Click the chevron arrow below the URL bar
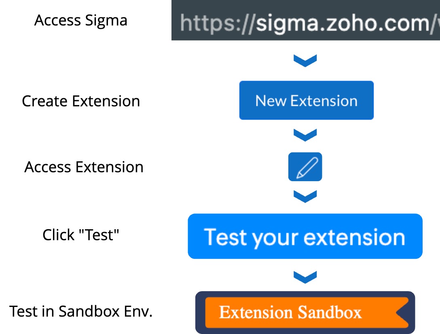The height and width of the screenshot is (334, 440). (x=305, y=61)
